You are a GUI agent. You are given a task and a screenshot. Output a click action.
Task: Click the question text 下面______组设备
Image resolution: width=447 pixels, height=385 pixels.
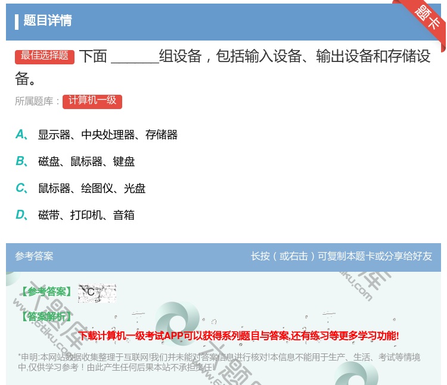(x=223, y=67)
